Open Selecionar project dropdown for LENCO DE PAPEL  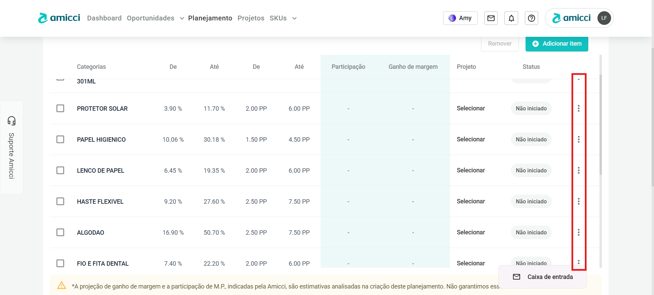click(x=471, y=170)
